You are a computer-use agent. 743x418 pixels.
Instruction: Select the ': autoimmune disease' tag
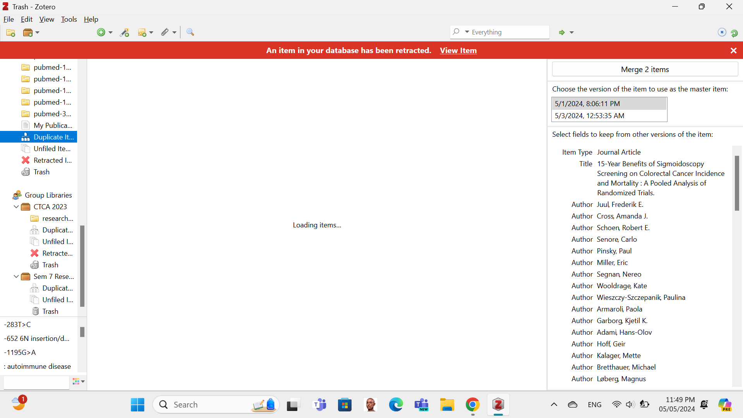point(38,366)
